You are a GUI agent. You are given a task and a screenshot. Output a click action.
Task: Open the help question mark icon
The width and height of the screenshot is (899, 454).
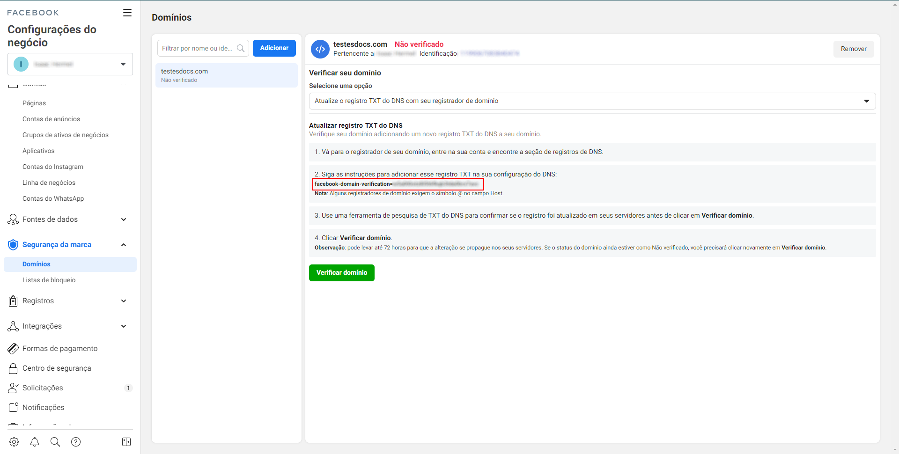76,442
